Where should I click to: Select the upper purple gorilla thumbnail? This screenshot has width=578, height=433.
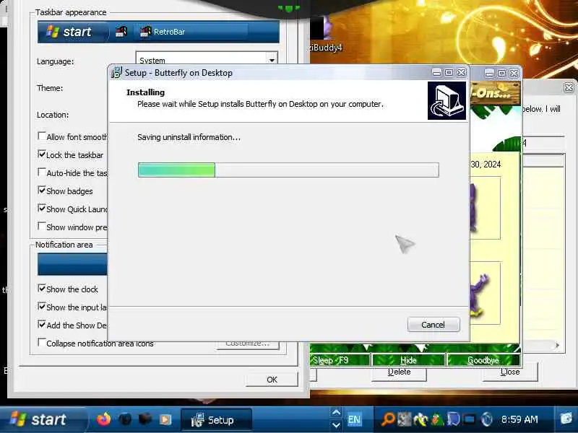[x=485, y=208]
